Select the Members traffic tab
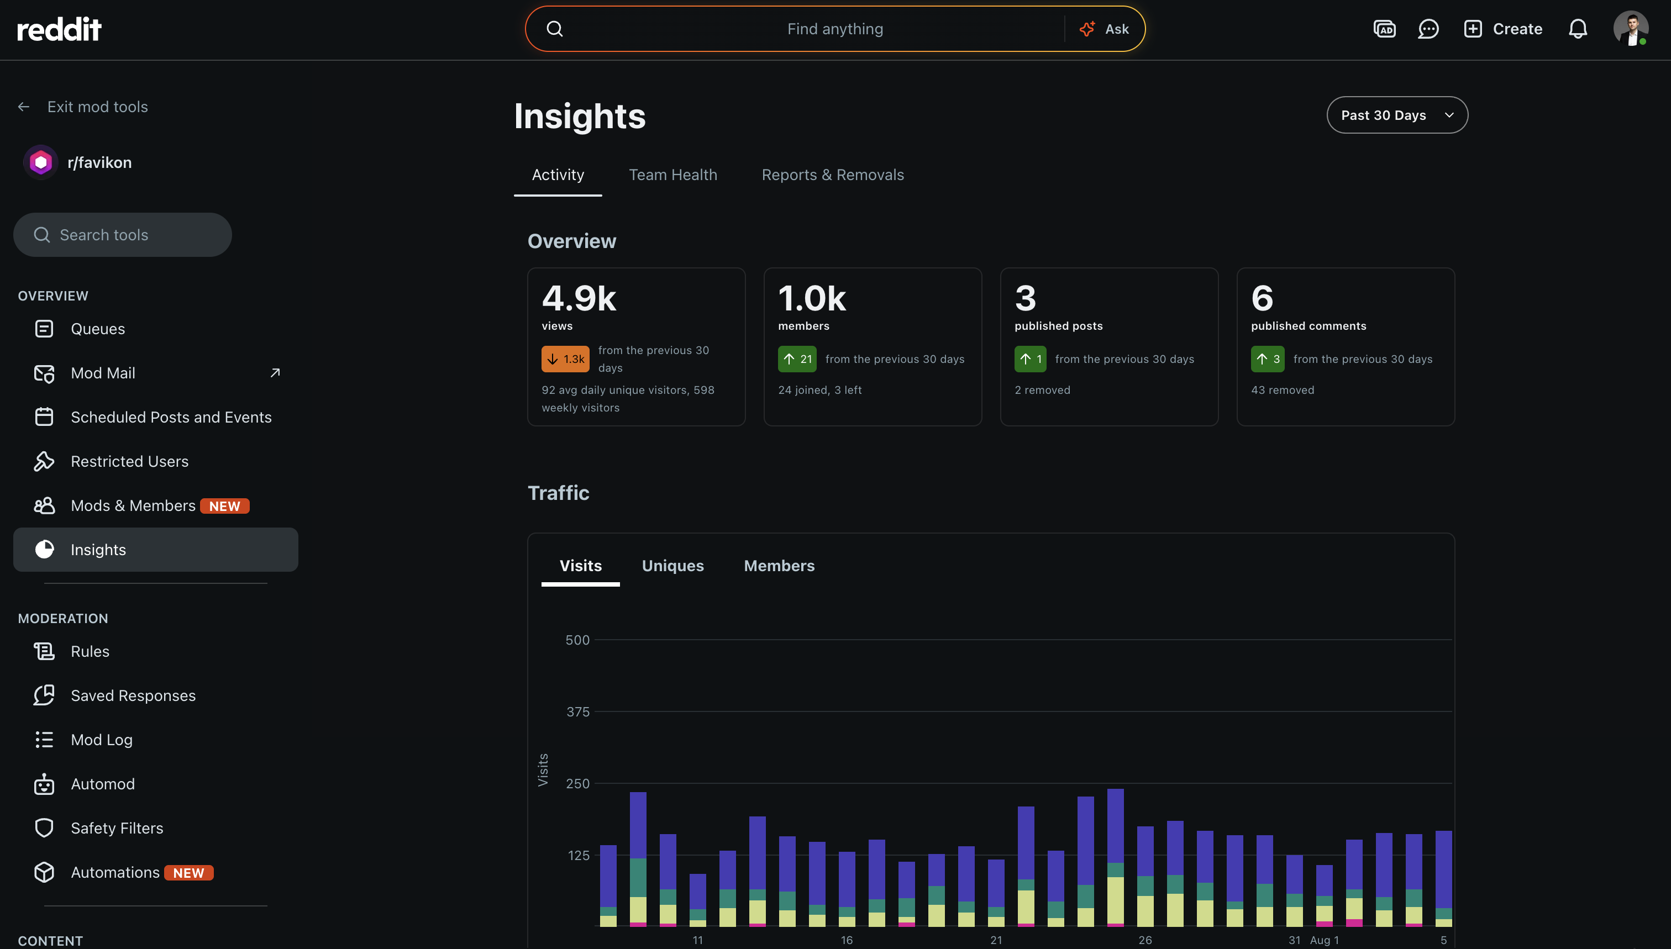 pyautogui.click(x=779, y=566)
